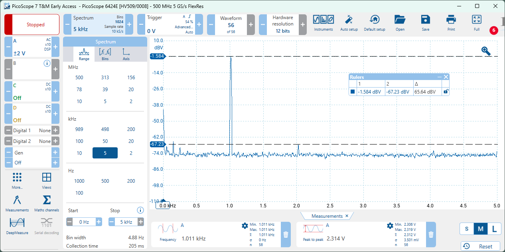Open the Spectrum 5 kHz settings panel
The width and height of the screenshot is (505, 252).
(x=99, y=24)
